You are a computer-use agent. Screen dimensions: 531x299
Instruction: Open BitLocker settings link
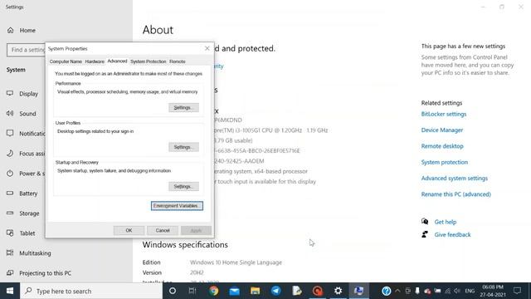point(444,114)
